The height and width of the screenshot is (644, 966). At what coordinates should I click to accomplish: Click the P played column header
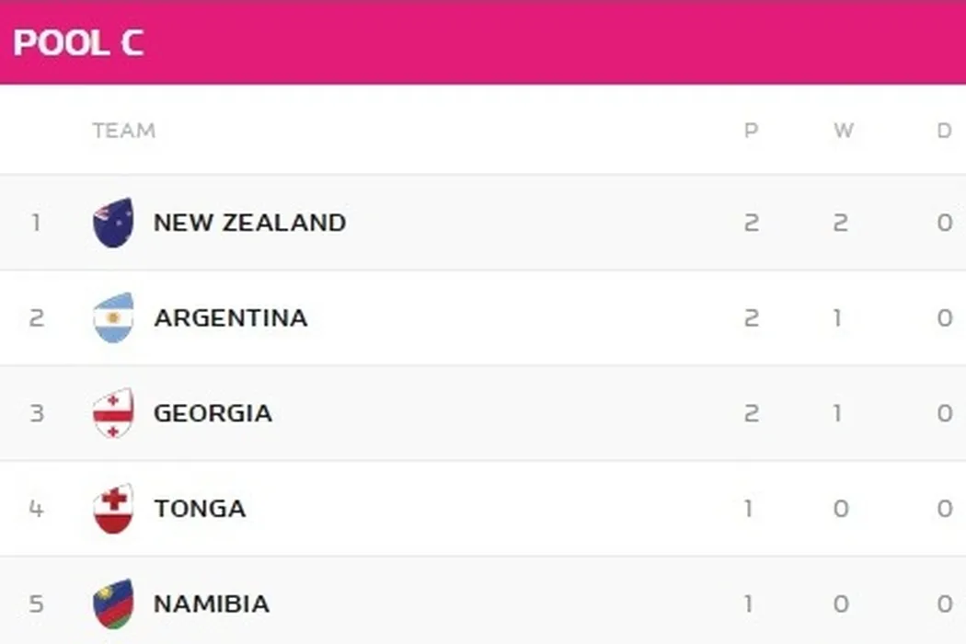[751, 131]
